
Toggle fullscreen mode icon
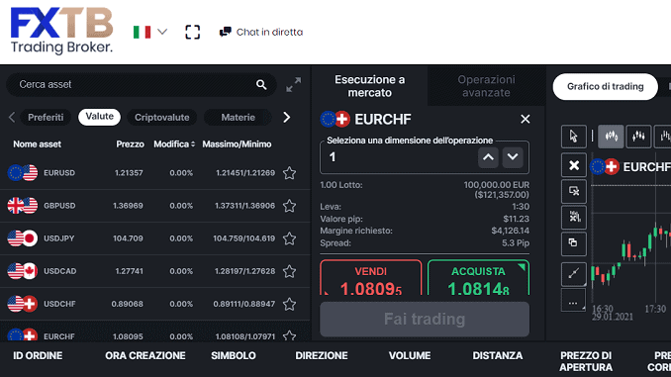(x=193, y=32)
